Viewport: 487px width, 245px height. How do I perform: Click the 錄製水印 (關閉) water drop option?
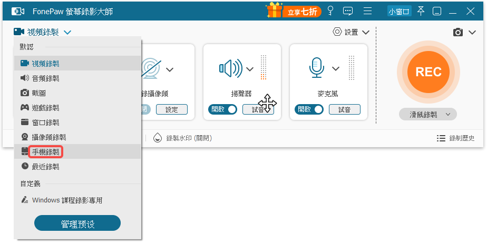182,138
